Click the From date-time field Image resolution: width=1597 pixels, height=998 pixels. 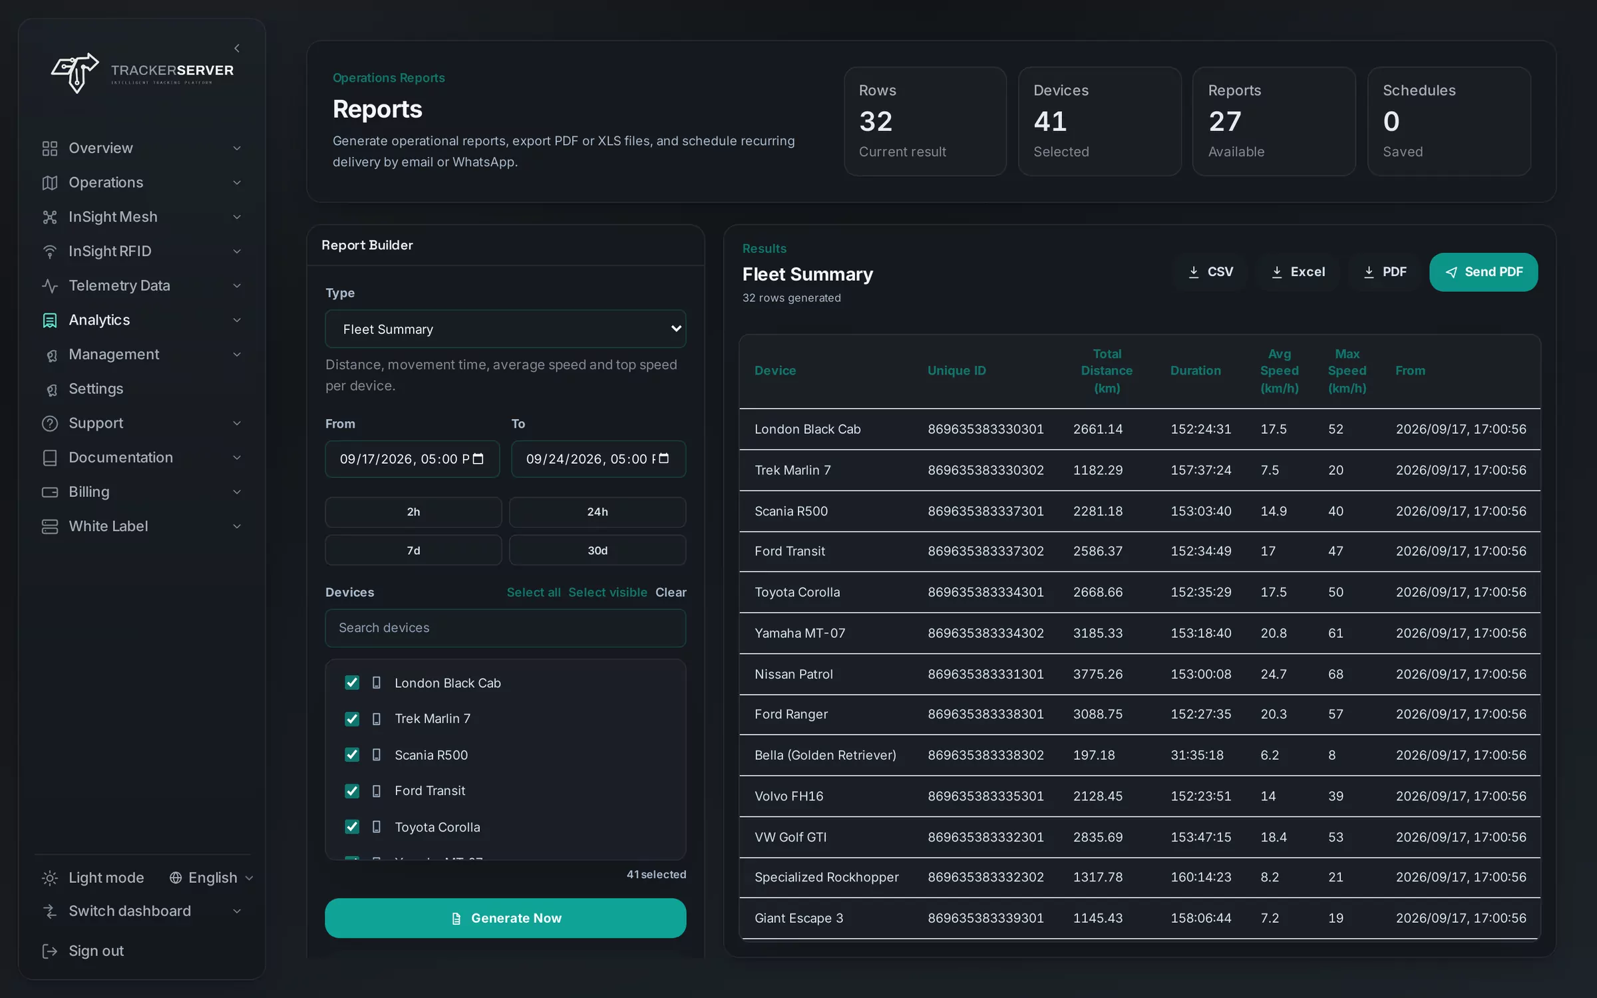click(x=412, y=459)
